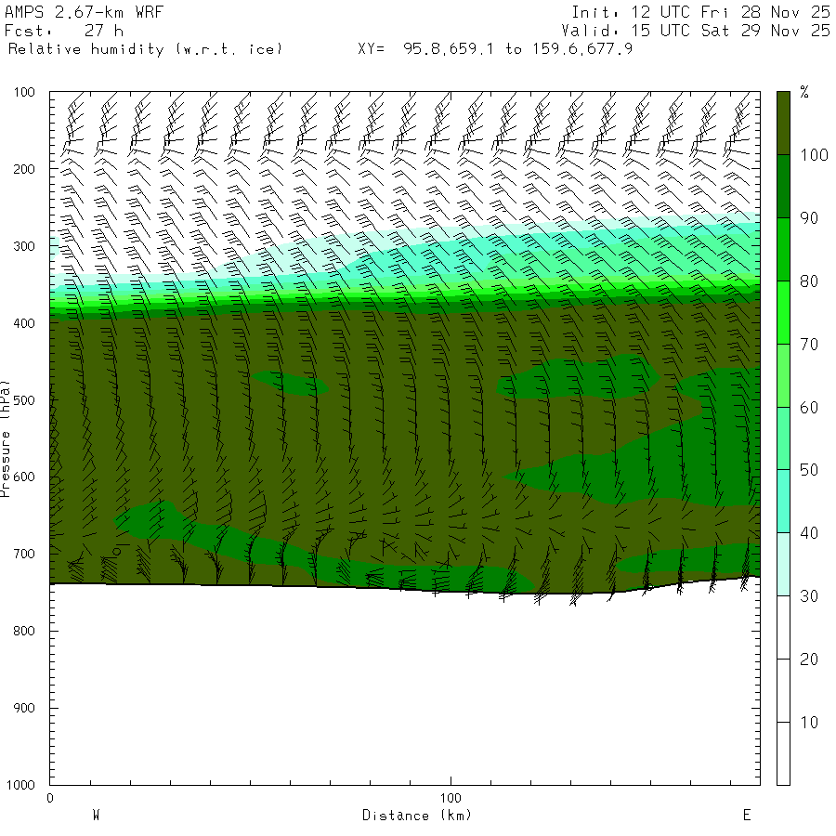Click the "Pressure (hPa)" axis title

pos(5,438)
